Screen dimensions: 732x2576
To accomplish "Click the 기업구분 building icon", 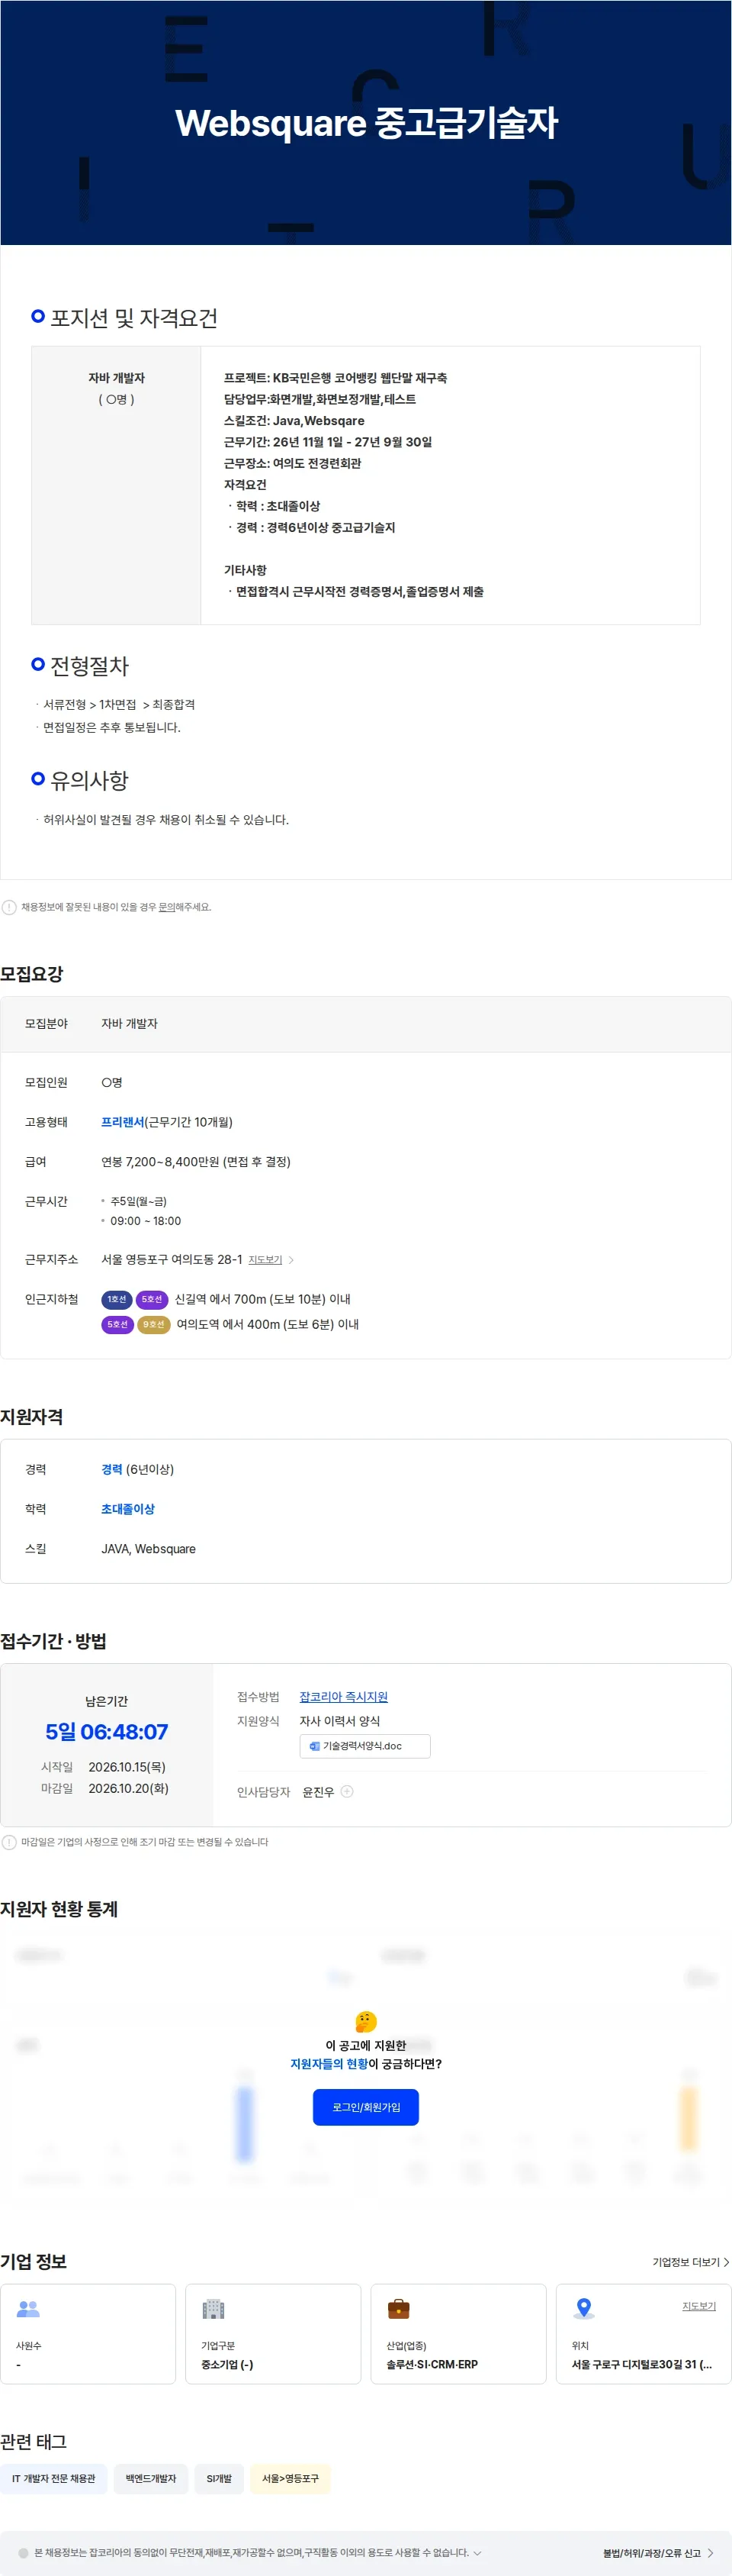I will (x=213, y=2309).
